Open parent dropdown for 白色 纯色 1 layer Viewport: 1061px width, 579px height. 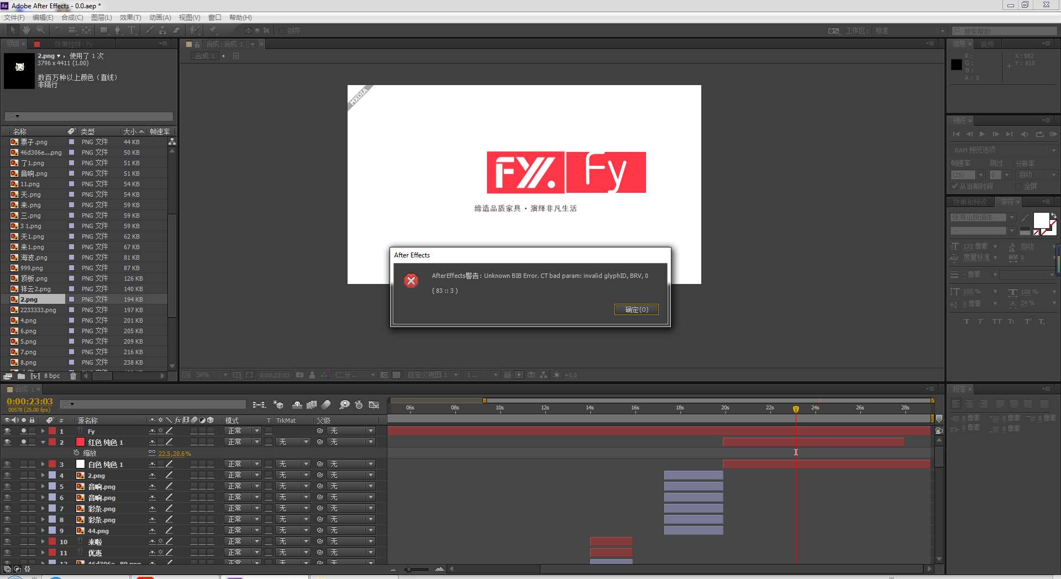coord(351,464)
